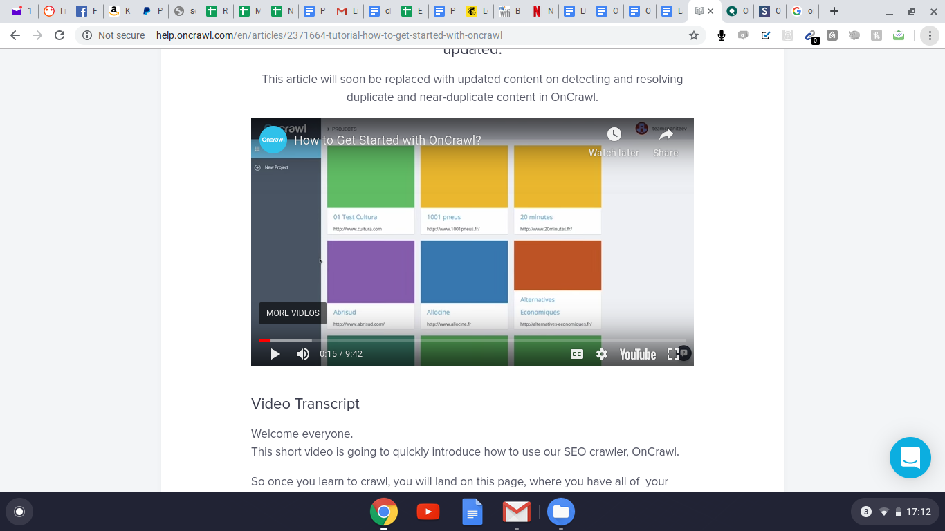Go back to the previous page

[15, 35]
